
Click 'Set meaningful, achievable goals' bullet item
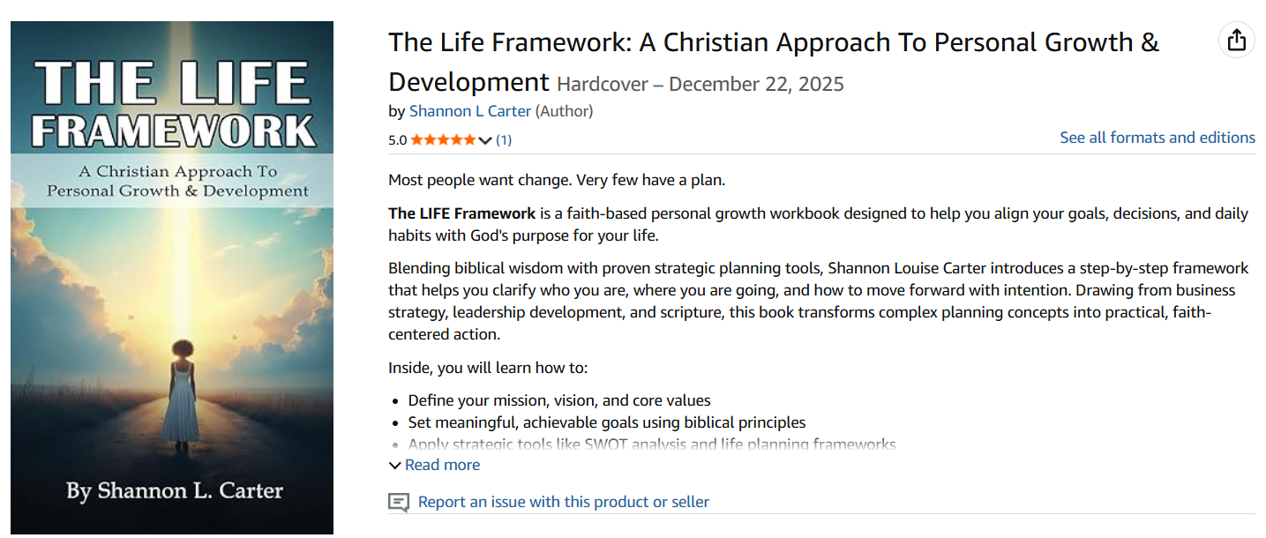(606, 422)
